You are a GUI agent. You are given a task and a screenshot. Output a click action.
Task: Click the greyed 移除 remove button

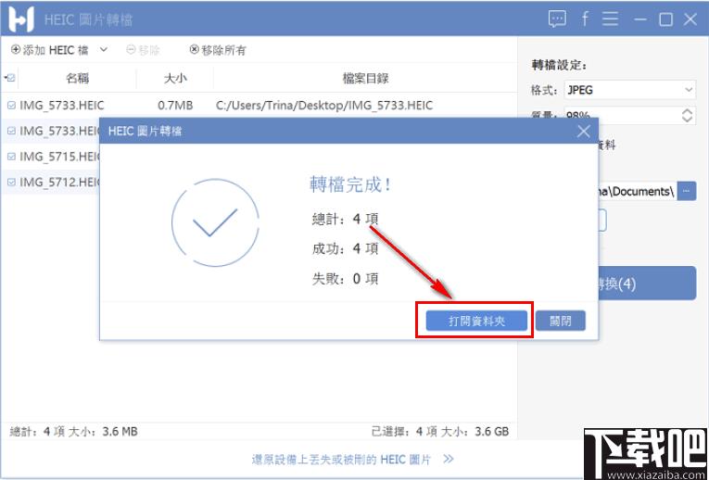pos(143,50)
